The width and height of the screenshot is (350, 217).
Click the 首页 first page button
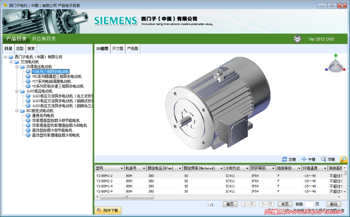click(230, 204)
